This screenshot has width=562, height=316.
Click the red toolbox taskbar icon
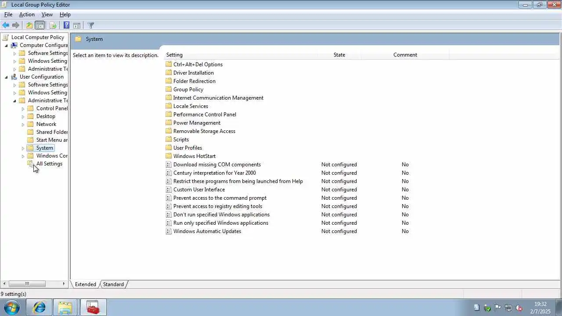point(93,308)
